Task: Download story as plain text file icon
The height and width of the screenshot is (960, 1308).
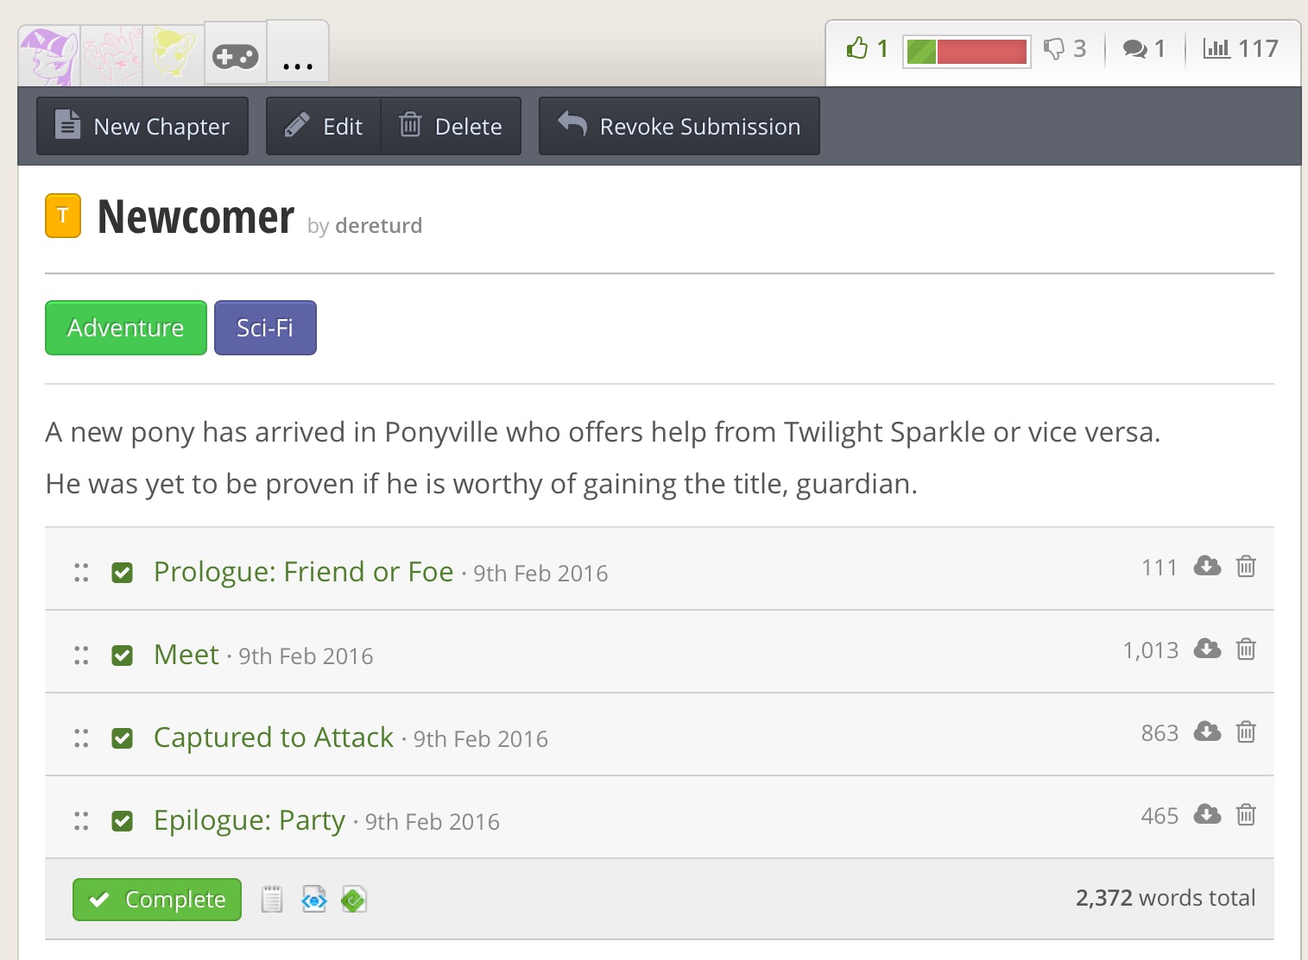Action: coord(272,900)
